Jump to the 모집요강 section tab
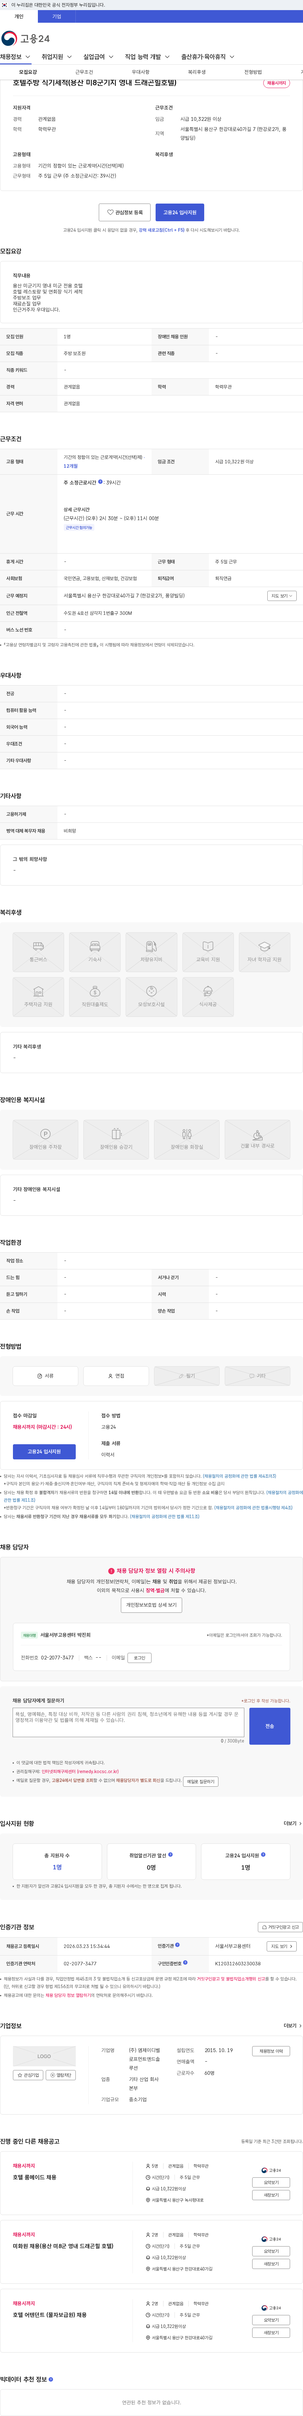 (28, 72)
